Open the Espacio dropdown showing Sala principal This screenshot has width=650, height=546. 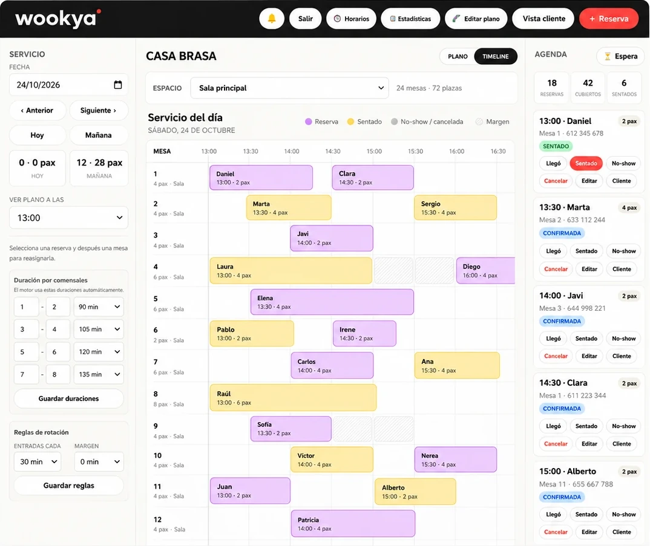point(289,88)
